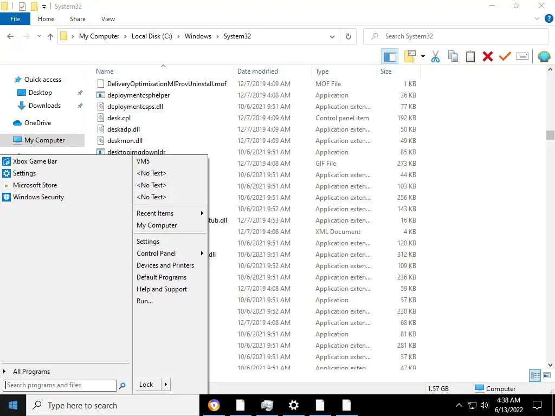This screenshot has width=555, height=416.
Task: Click the Help question mark icon
Action: coord(548,19)
